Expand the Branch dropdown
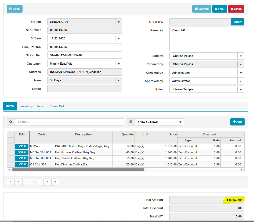This screenshot has height=222, width=254. 119,22
